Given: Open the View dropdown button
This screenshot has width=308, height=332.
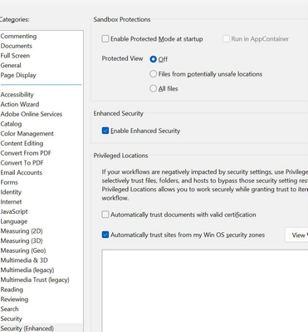Looking at the screenshot, I should pos(296,235).
